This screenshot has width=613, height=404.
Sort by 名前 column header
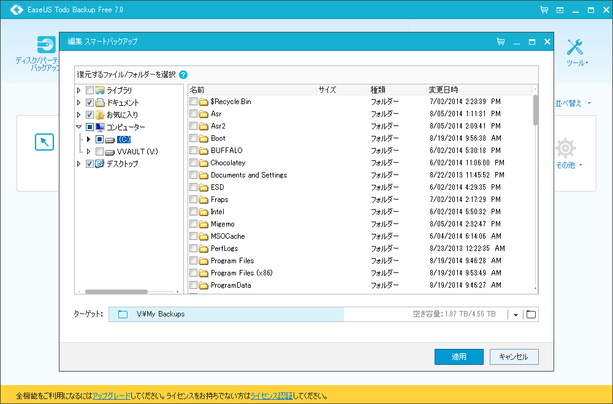point(252,90)
